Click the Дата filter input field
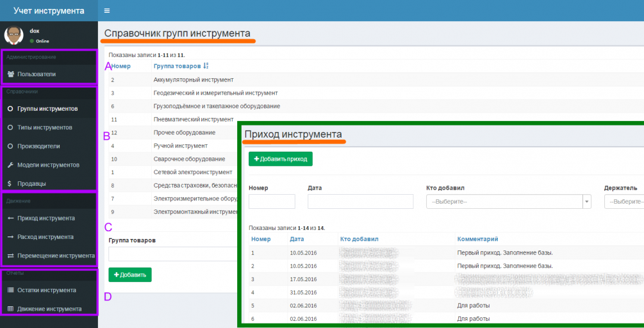Image resolution: width=644 pixels, height=328 pixels. [360, 202]
